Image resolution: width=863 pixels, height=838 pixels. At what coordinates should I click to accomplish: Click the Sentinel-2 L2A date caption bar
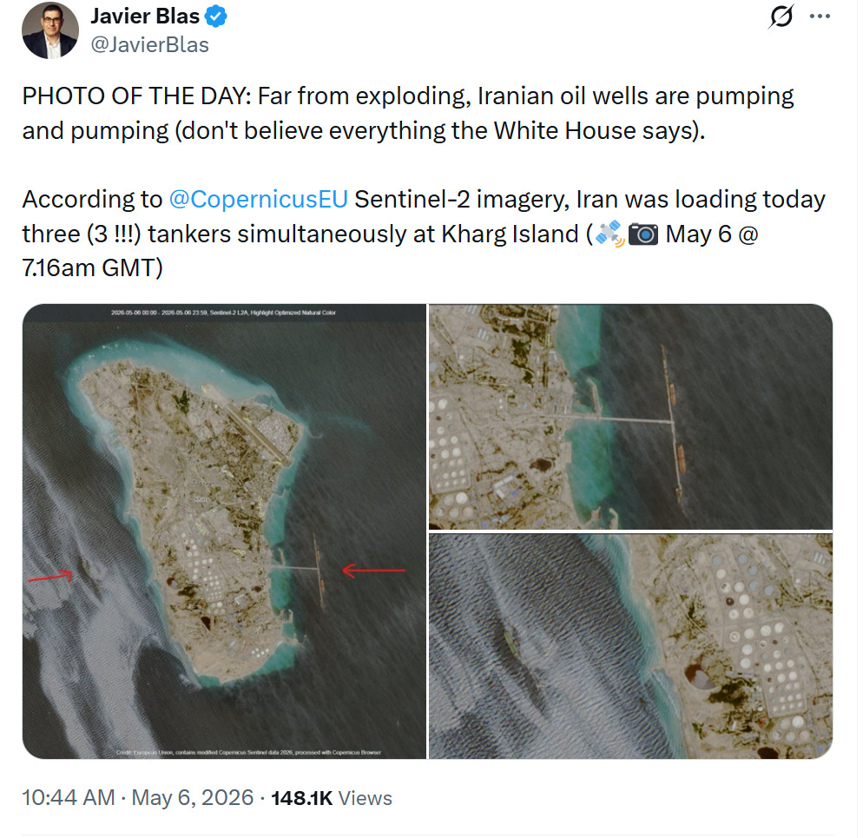click(x=223, y=313)
